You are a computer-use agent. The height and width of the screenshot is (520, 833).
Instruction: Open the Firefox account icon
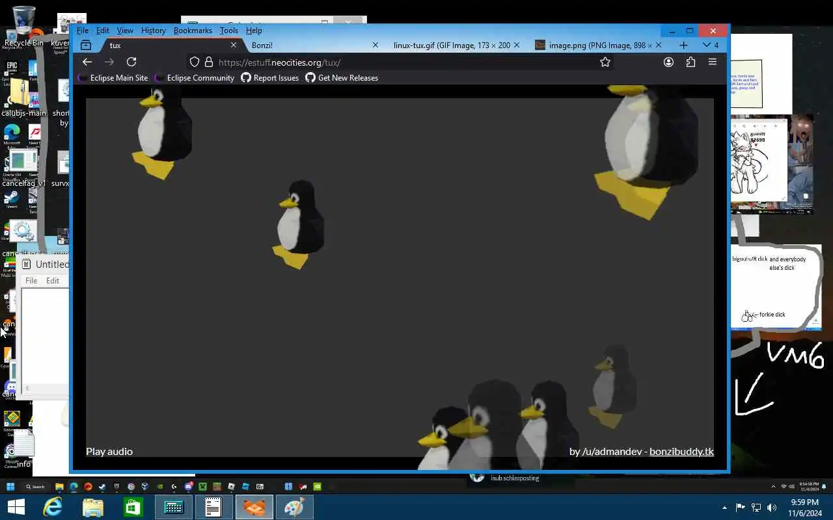[x=668, y=62]
